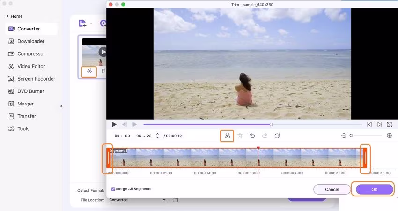Confirm trimming with OK
The image size is (398, 211).
click(x=375, y=189)
